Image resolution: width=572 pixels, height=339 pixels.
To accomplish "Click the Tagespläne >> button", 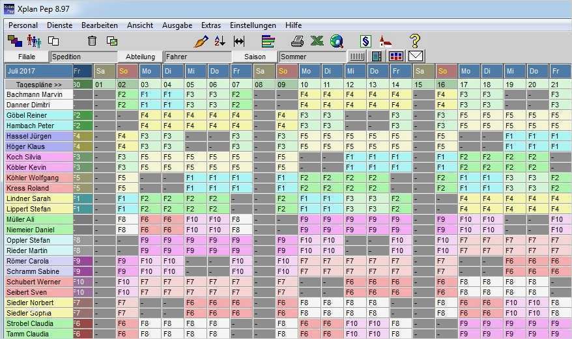I will coord(38,85).
